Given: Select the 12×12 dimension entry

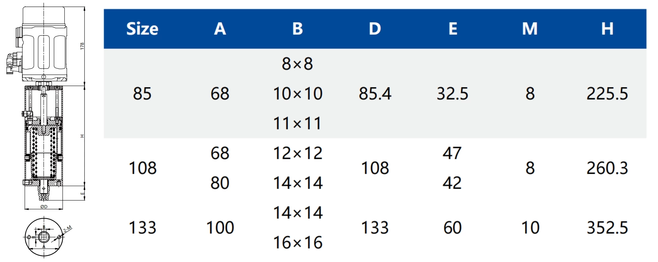Looking at the screenshot, I should [297, 153].
